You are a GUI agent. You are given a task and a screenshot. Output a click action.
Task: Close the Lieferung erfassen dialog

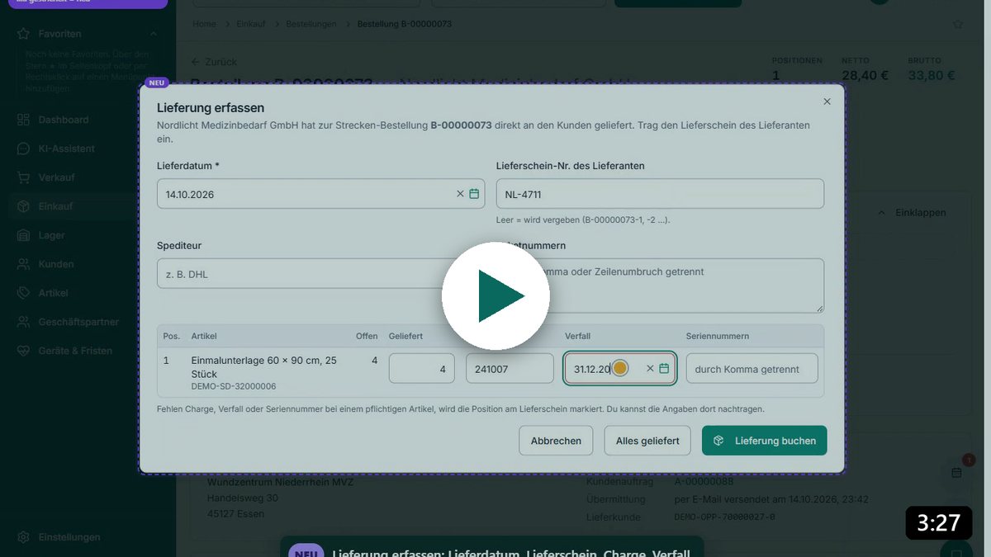pyautogui.click(x=827, y=101)
